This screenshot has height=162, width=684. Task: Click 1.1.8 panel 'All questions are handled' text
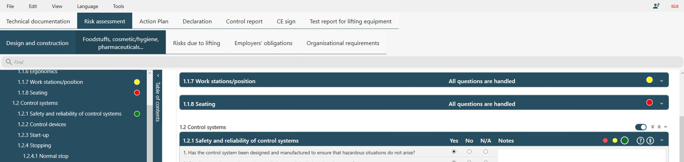tap(482, 104)
